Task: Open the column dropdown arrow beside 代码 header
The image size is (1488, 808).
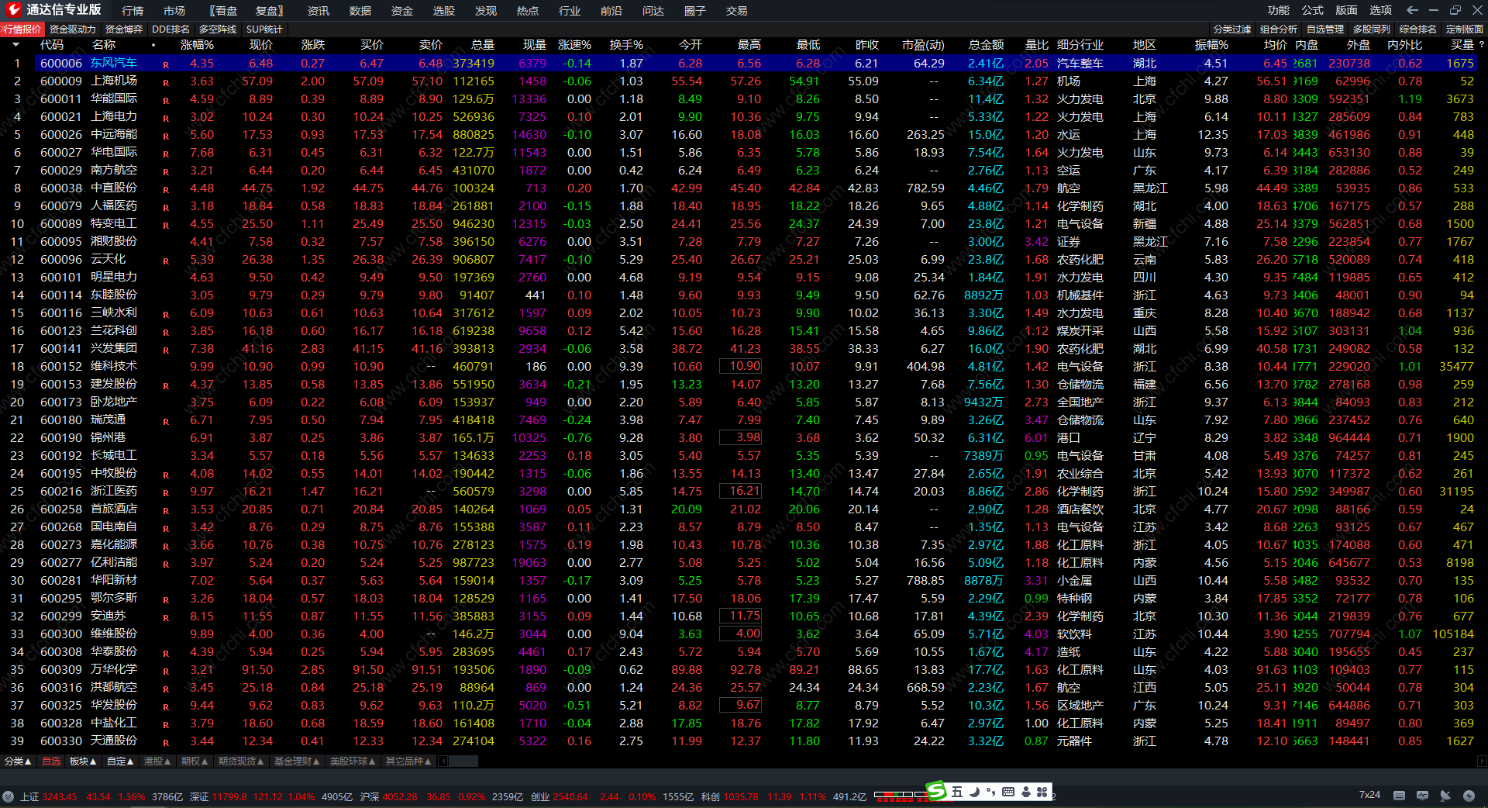Action: [x=15, y=45]
